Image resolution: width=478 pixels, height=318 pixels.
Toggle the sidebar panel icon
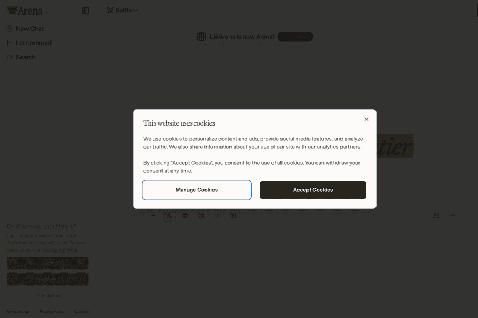[86, 11]
